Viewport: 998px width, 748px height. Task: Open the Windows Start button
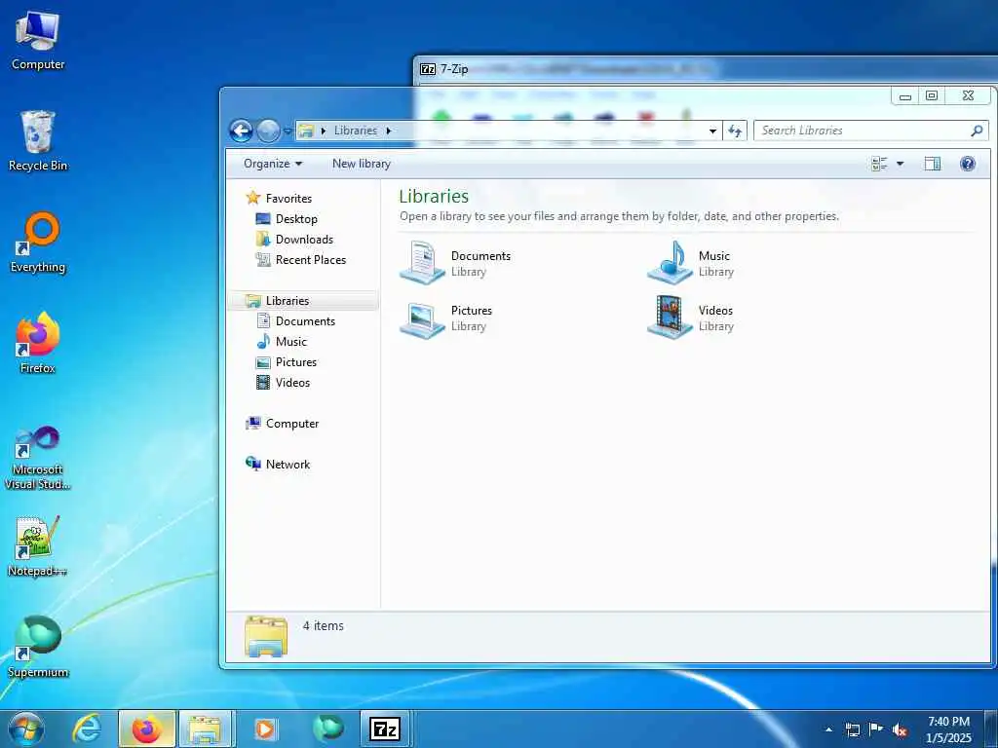point(25,729)
